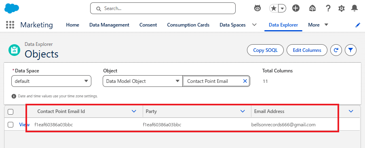Screen dimensions: 365x148
Task: Click the Total Columns value 11
Action: (x=265, y=81)
